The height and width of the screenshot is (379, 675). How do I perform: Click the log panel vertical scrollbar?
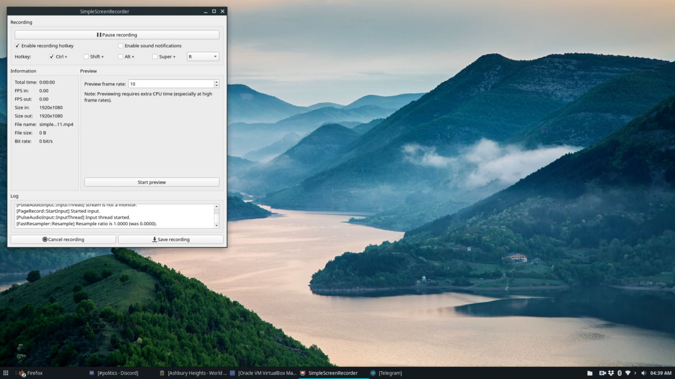coord(217,216)
